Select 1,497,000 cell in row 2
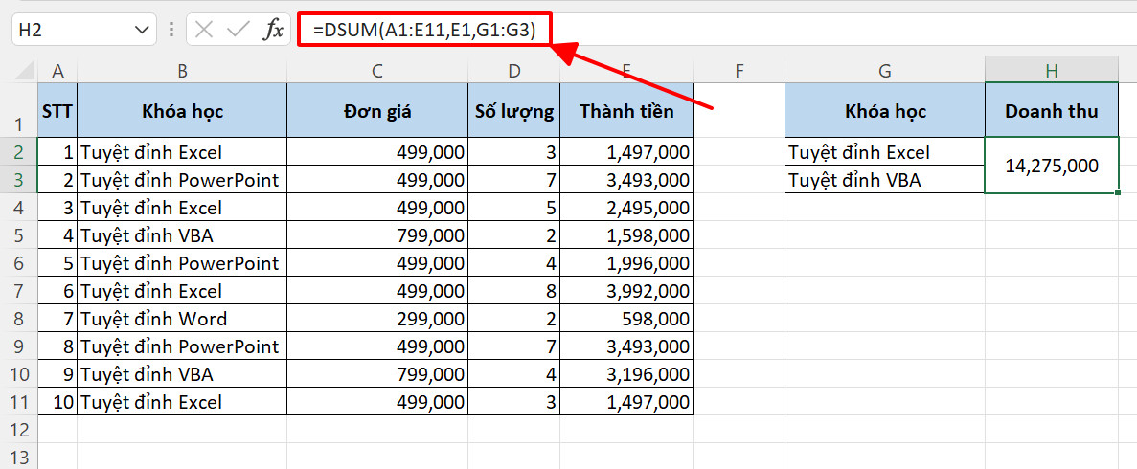This screenshot has height=469, width=1137. click(x=626, y=152)
